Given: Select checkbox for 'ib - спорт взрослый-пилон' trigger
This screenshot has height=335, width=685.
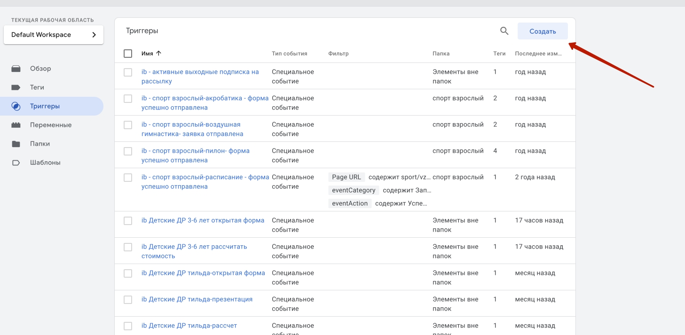Looking at the screenshot, I should (128, 151).
